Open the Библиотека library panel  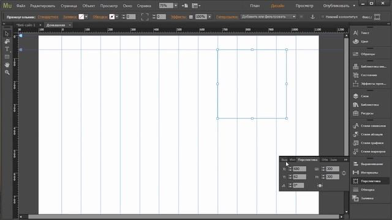pyautogui.click(x=370, y=105)
